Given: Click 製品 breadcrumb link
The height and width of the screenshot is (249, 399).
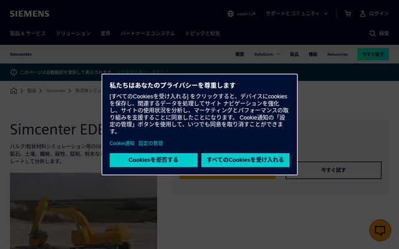Looking at the screenshot, I should coord(32,91).
